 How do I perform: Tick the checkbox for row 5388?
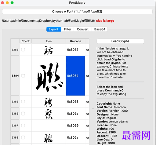click(23, 137)
